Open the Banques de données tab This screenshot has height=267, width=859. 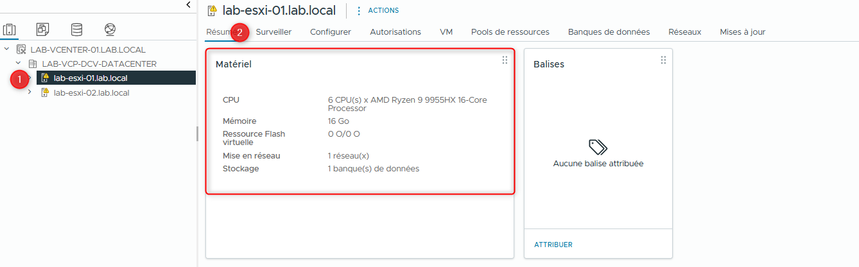click(609, 31)
